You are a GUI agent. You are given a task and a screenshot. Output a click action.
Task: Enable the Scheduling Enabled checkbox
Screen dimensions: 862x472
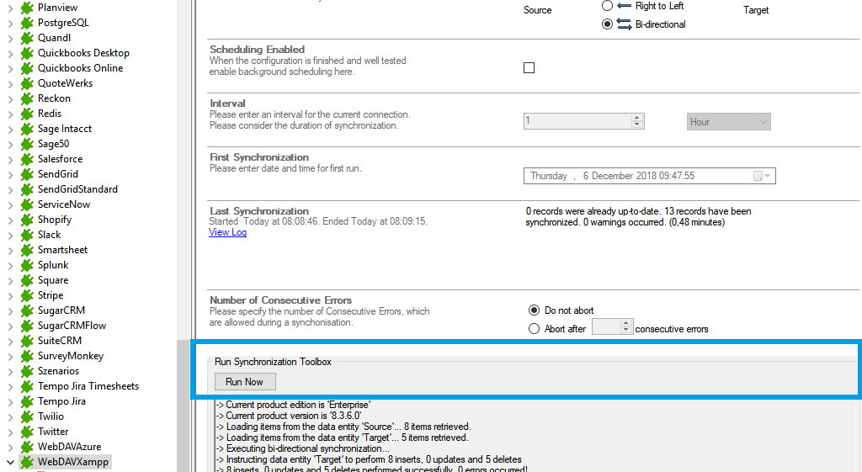pyautogui.click(x=529, y=68)
